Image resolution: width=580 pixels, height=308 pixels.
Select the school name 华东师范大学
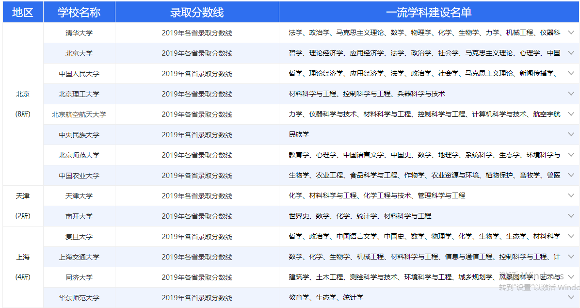pyautogui.click(x=79, y=297)
